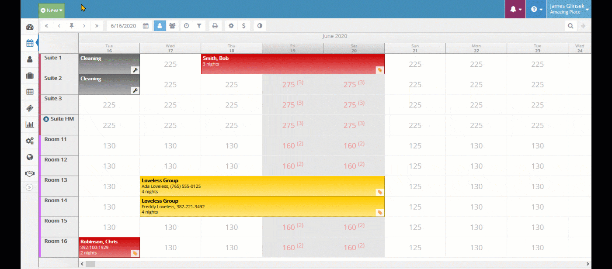Click the printer icon in toolbar
The image size is (612, 269).
click(215, 26)
